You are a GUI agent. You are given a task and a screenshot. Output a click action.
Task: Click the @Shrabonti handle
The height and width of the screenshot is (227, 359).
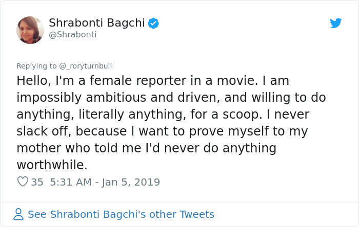pyautogui.click(x=72, y=35)
